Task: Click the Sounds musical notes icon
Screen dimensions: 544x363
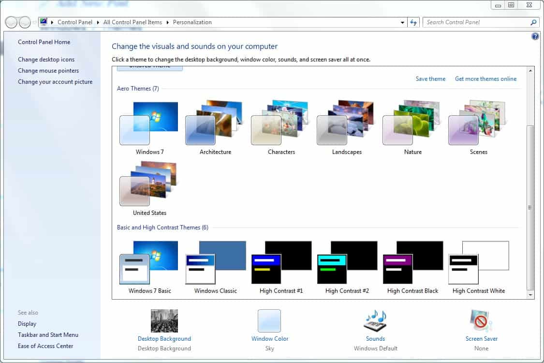Action: (x=375, y=320)
